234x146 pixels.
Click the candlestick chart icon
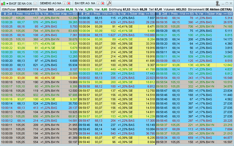(x=3, y=3)
